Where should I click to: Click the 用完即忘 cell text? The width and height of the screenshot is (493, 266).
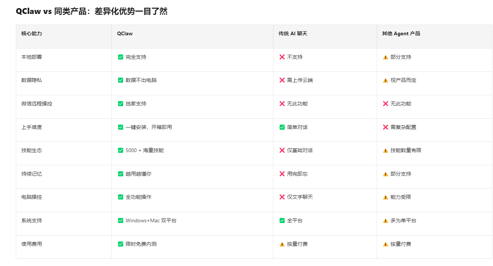(x=297, y=174)
